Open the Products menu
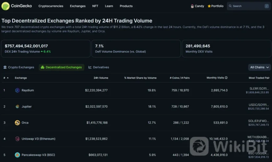 coord(126,6)
